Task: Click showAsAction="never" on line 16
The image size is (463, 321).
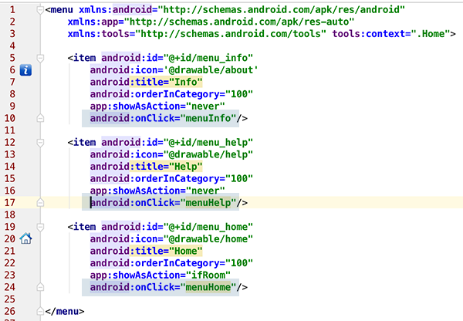Action: [x=168, y=191]
